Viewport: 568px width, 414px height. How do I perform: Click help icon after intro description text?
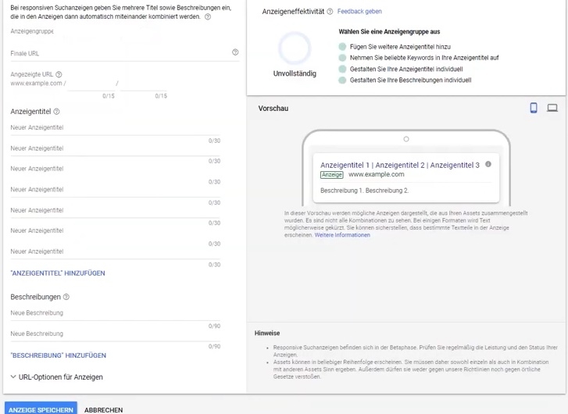coord(208,16)
